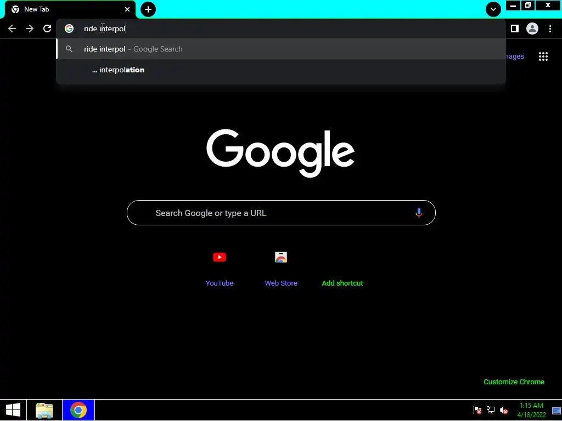Open the tab search dropdown arrow
The height and width of the screenshot is (421, 562).
pyautogui.click(x=493, y=9)
